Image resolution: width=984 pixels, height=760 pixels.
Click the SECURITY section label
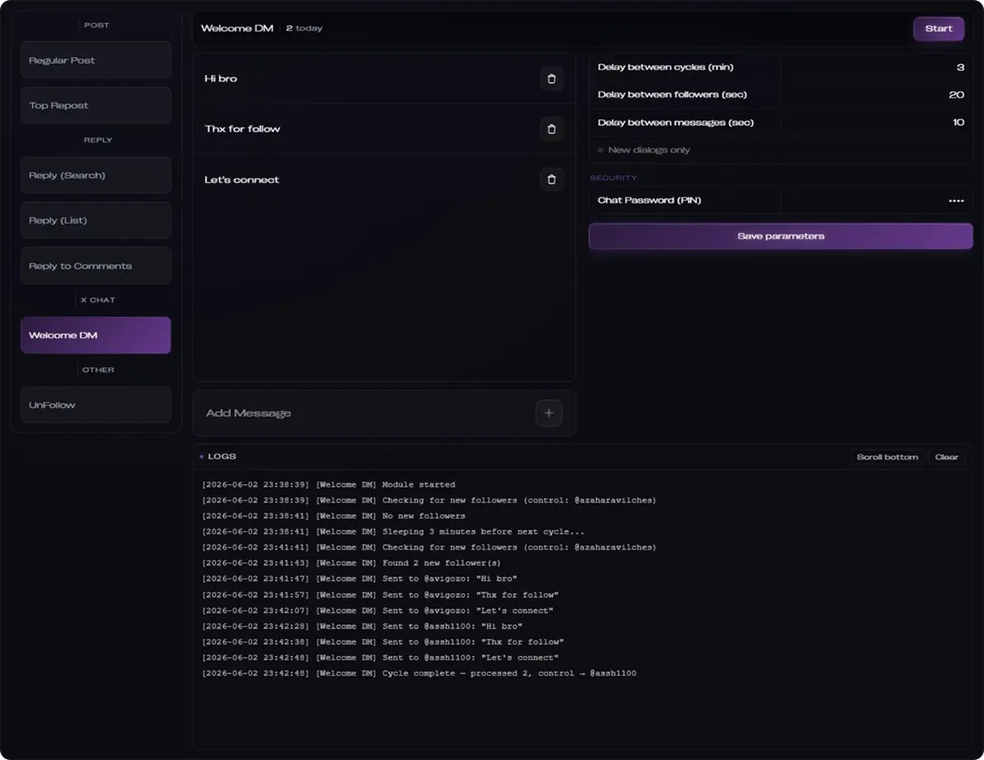pyautogui.click(x=613, y=178)
